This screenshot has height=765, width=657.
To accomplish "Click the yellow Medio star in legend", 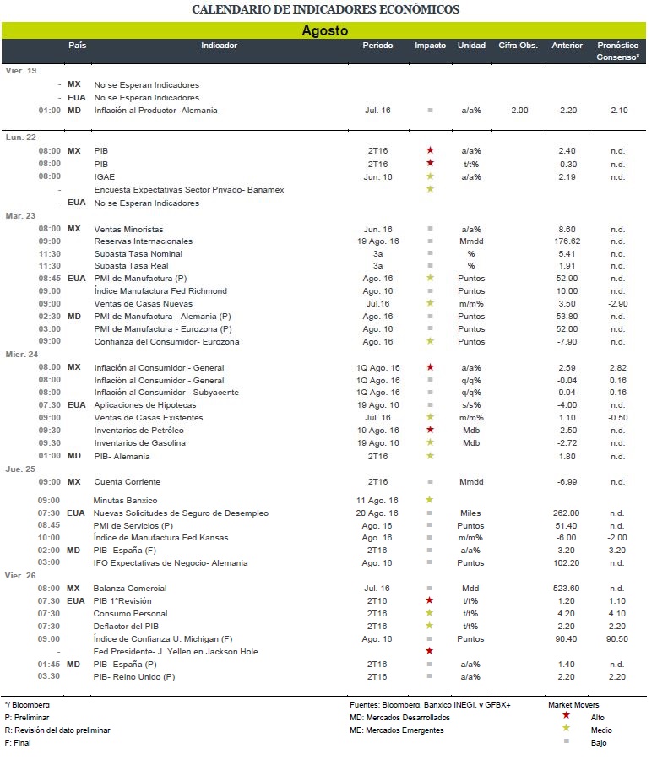I will click(566, 729).
